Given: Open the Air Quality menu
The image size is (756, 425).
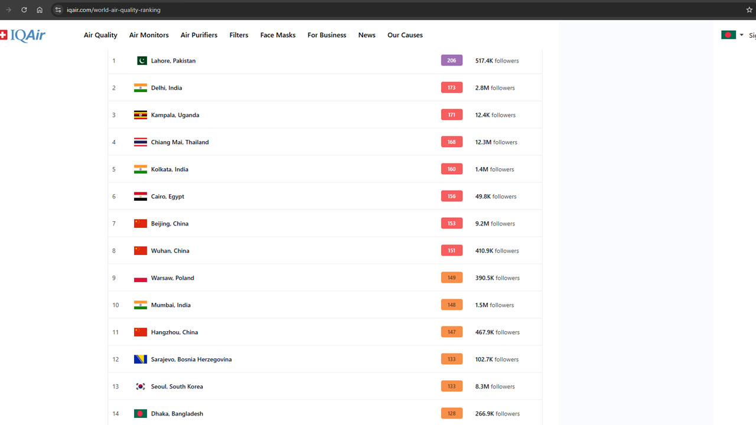Looking at the screenshot, I should 100,35.
